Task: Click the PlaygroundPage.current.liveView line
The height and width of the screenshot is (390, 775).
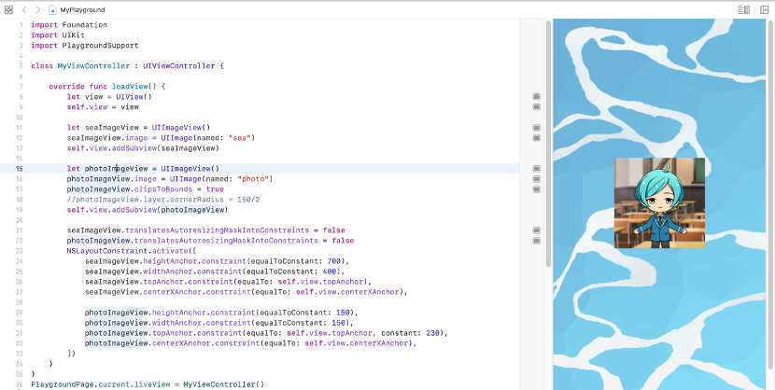Action: [148, 384]
